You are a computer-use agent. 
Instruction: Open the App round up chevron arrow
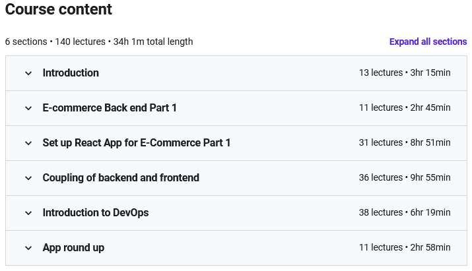coord(28,248)
